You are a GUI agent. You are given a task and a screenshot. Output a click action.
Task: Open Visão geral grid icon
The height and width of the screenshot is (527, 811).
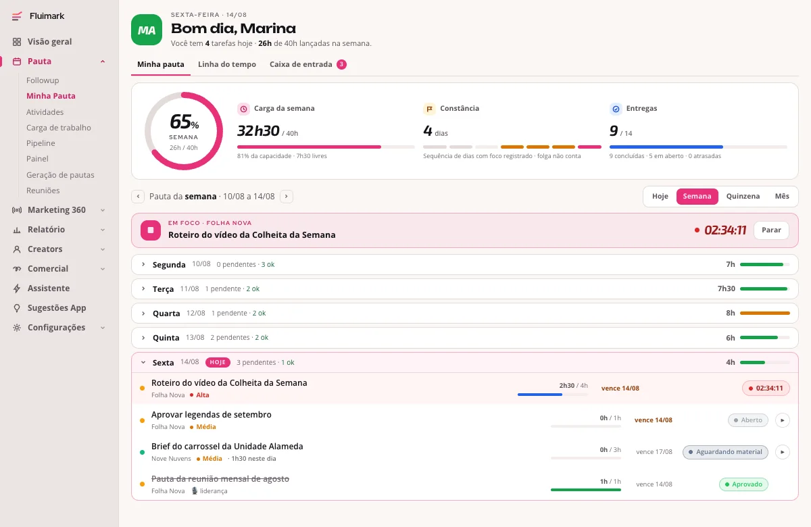point(17,42)
